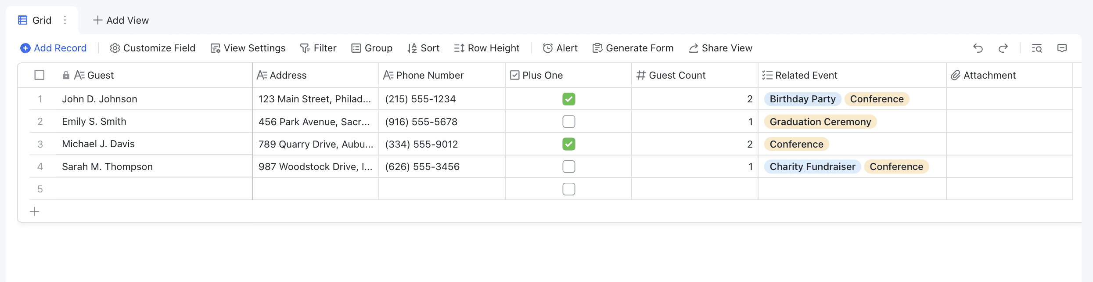Image resolution: width=1093 pixels, height=282 pixels.
Task: Open the Row Height options
Action: tap(486, 48)
